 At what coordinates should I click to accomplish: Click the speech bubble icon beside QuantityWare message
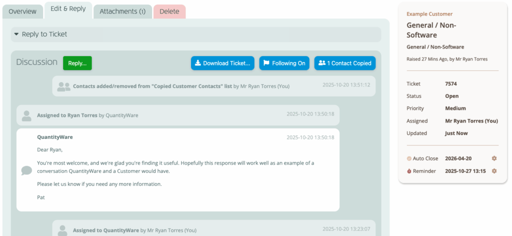pos(27,170)
